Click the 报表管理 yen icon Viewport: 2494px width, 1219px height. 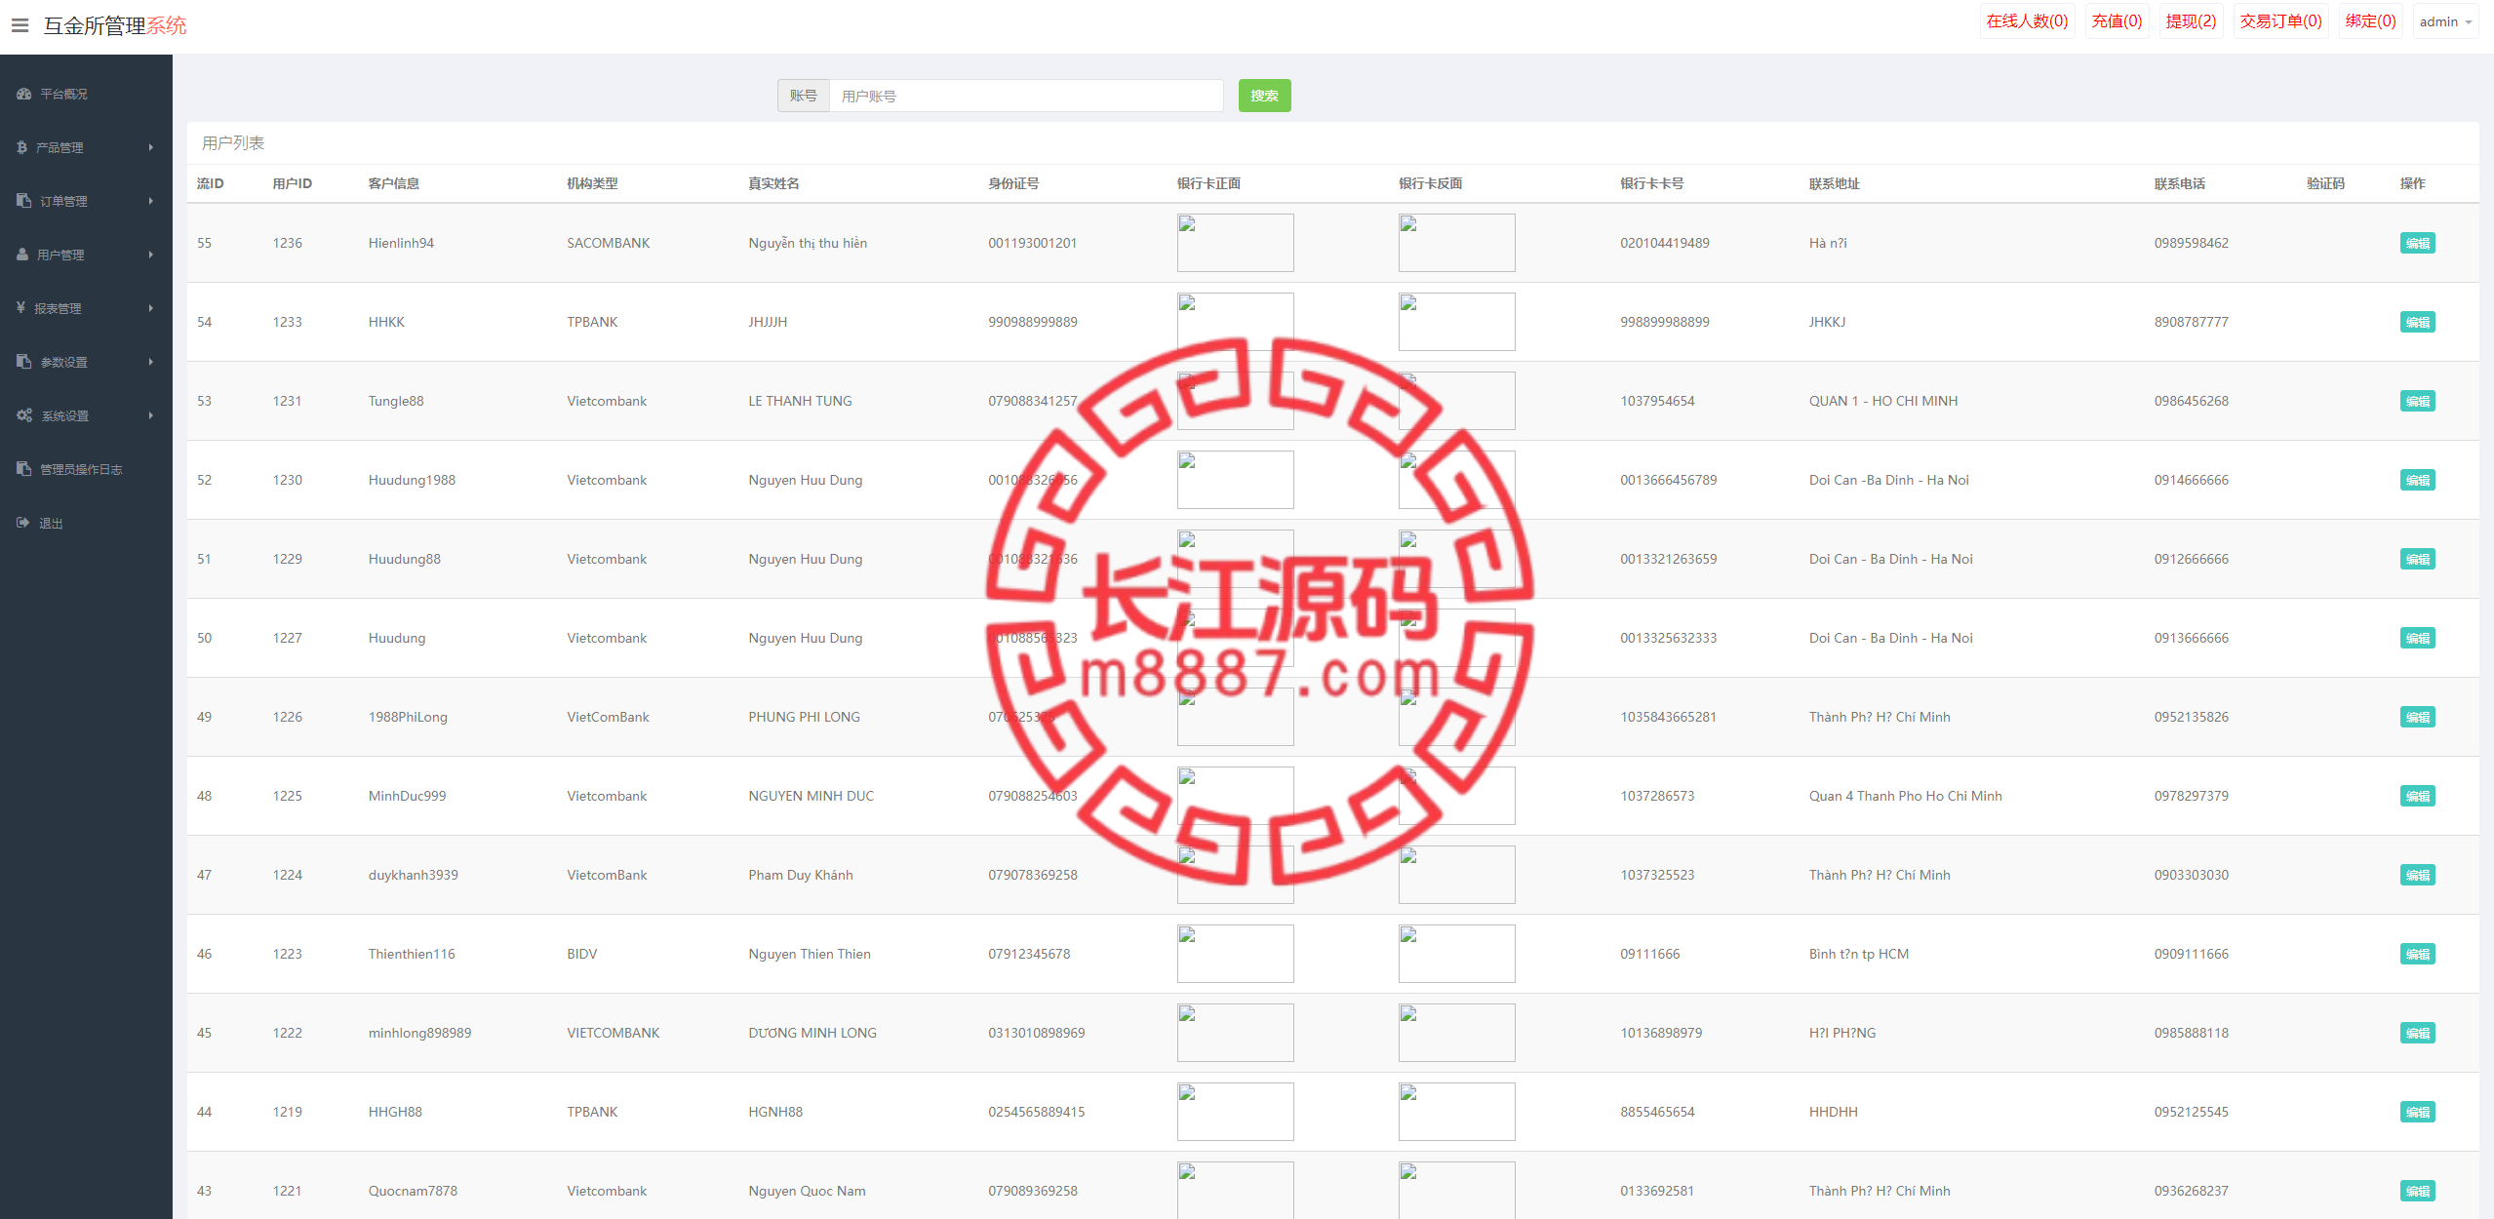pos(20,308)
